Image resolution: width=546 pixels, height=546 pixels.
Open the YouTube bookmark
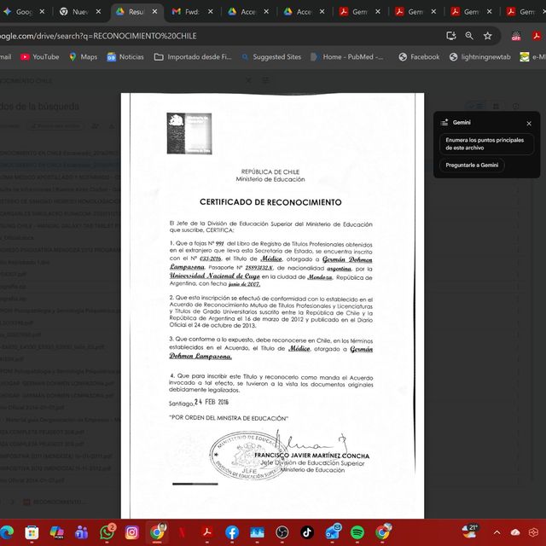coord(40,57)
